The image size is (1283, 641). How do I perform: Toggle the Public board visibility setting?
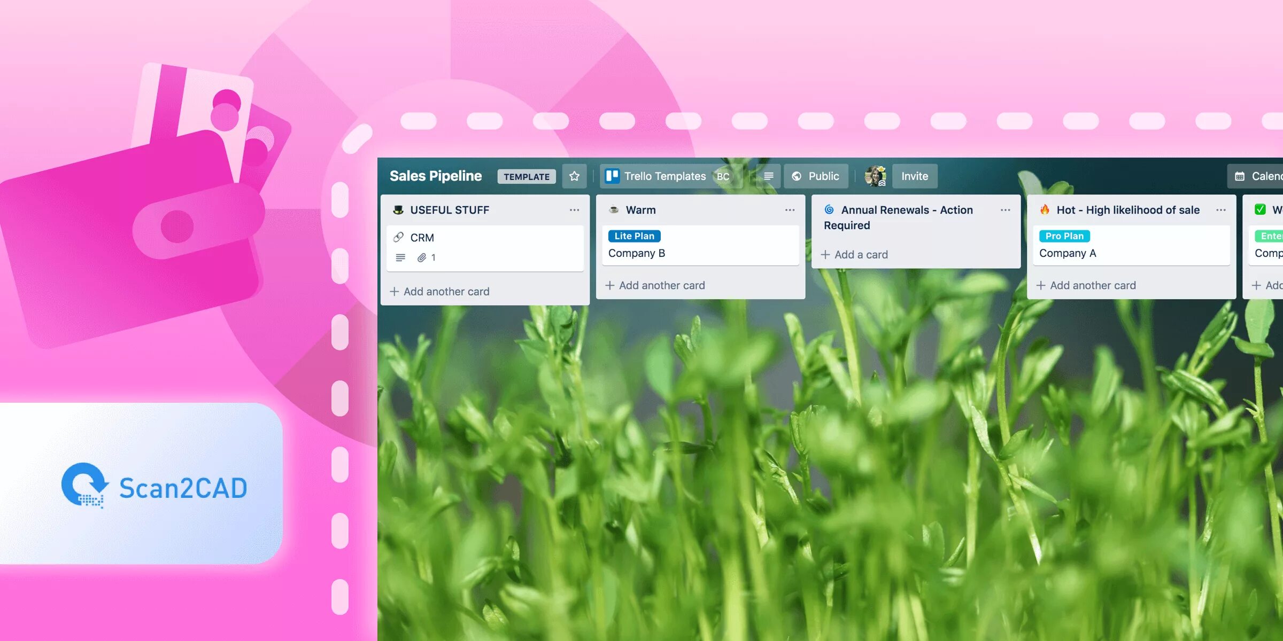point(816,176)
